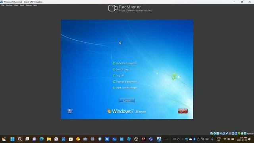Open VirtualBox Machine menu
This screenshot has width=254, height=143.
click(9, 5)
